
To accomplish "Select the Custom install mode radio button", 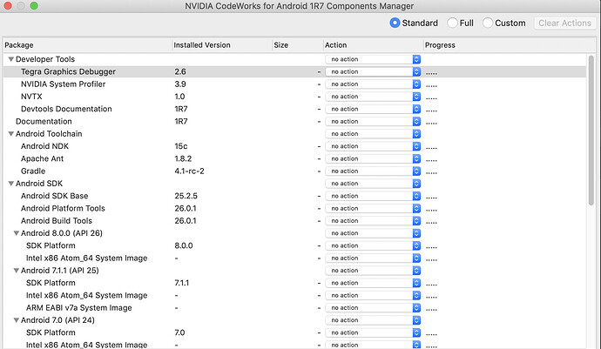I will click(x=488, y=23).
